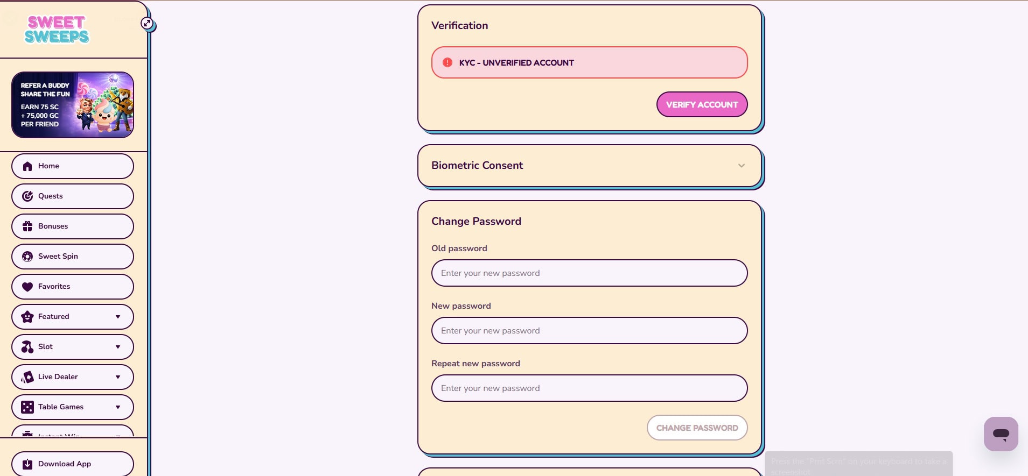Click the Sweet Spin wheel icon

coord(27,257)
